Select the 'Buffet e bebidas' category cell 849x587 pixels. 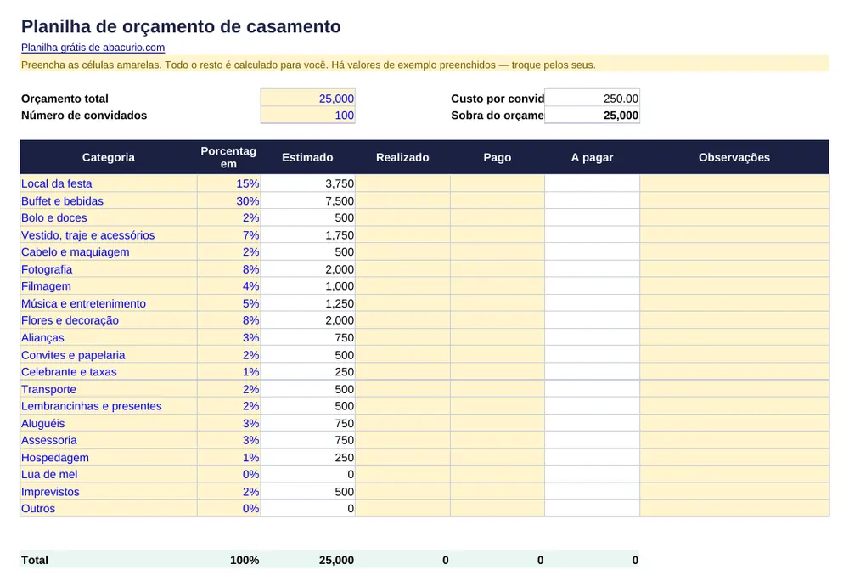coord(109,201)
